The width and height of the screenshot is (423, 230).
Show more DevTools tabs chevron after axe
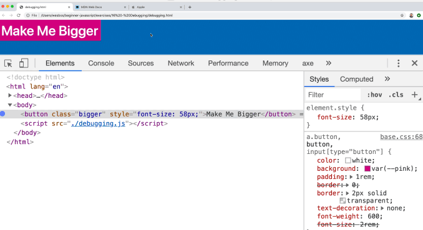tap(328, 63)
